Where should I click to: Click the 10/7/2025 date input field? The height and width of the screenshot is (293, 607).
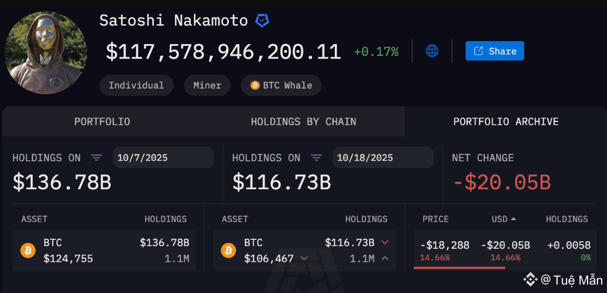163,158
